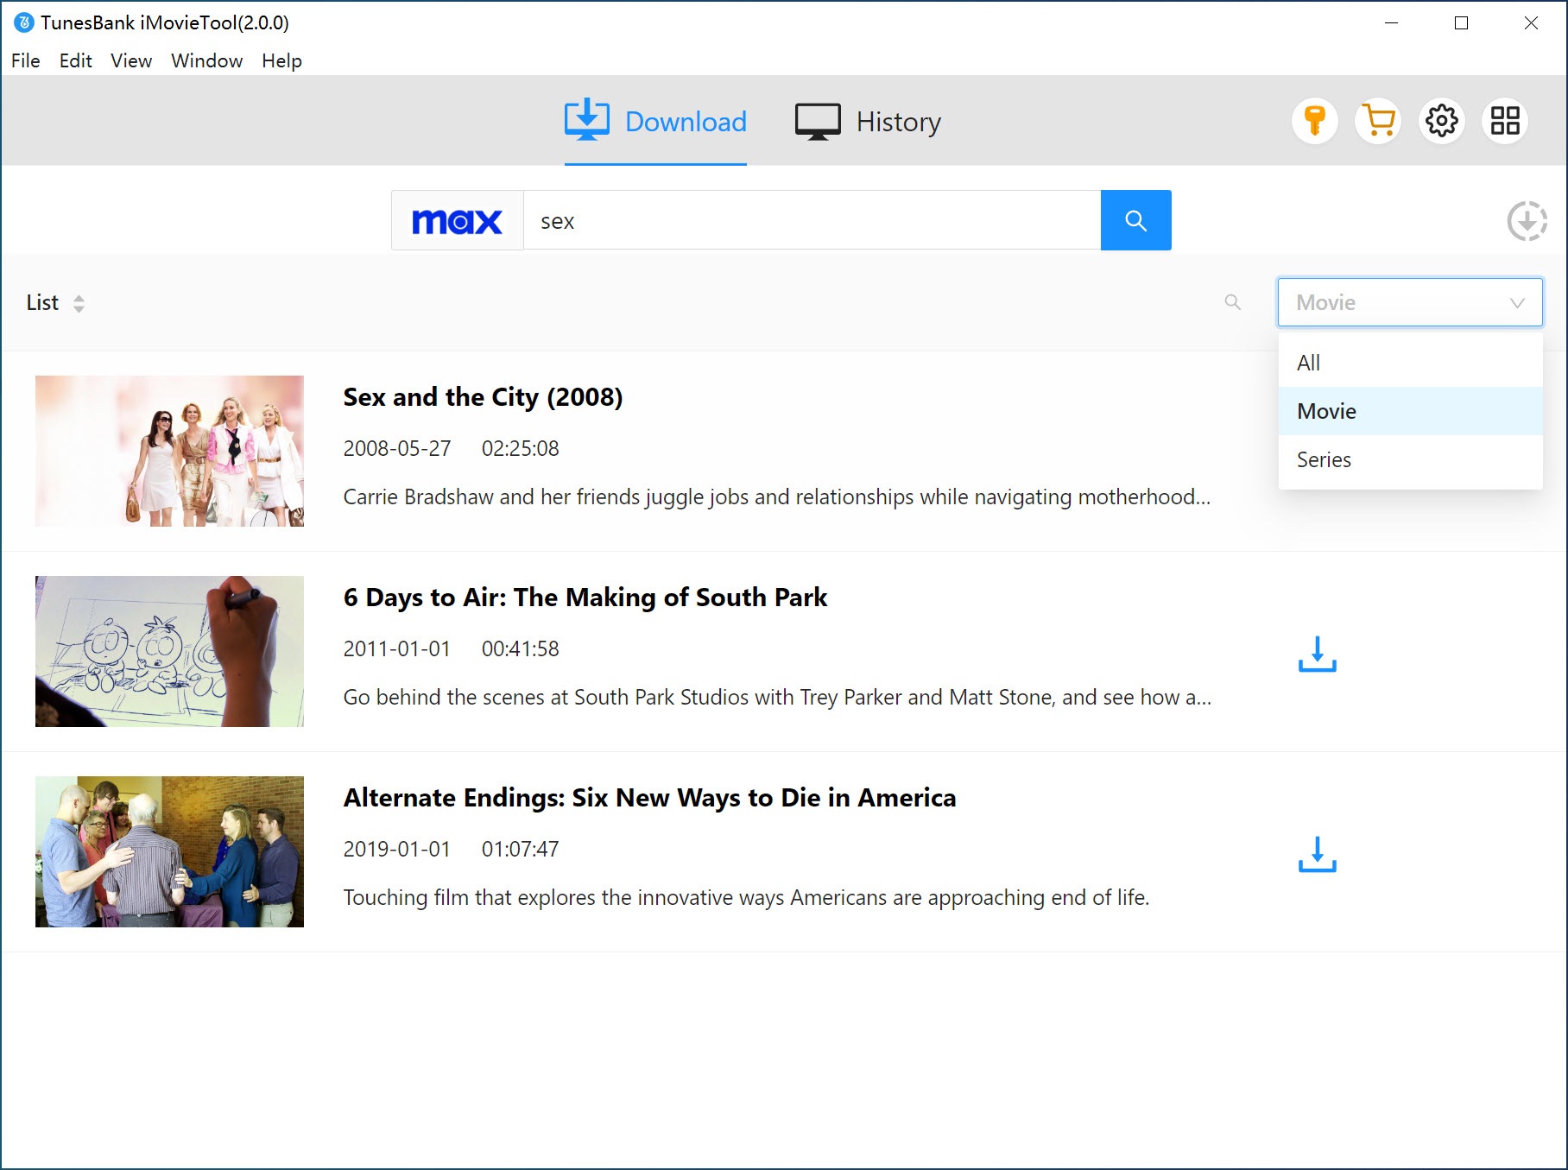
Task: Click the date '2011-01-01'
Action: [397, 649]
